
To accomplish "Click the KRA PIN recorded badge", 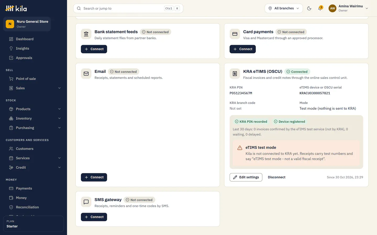I will pyautogui.click(x=251, y=122).
